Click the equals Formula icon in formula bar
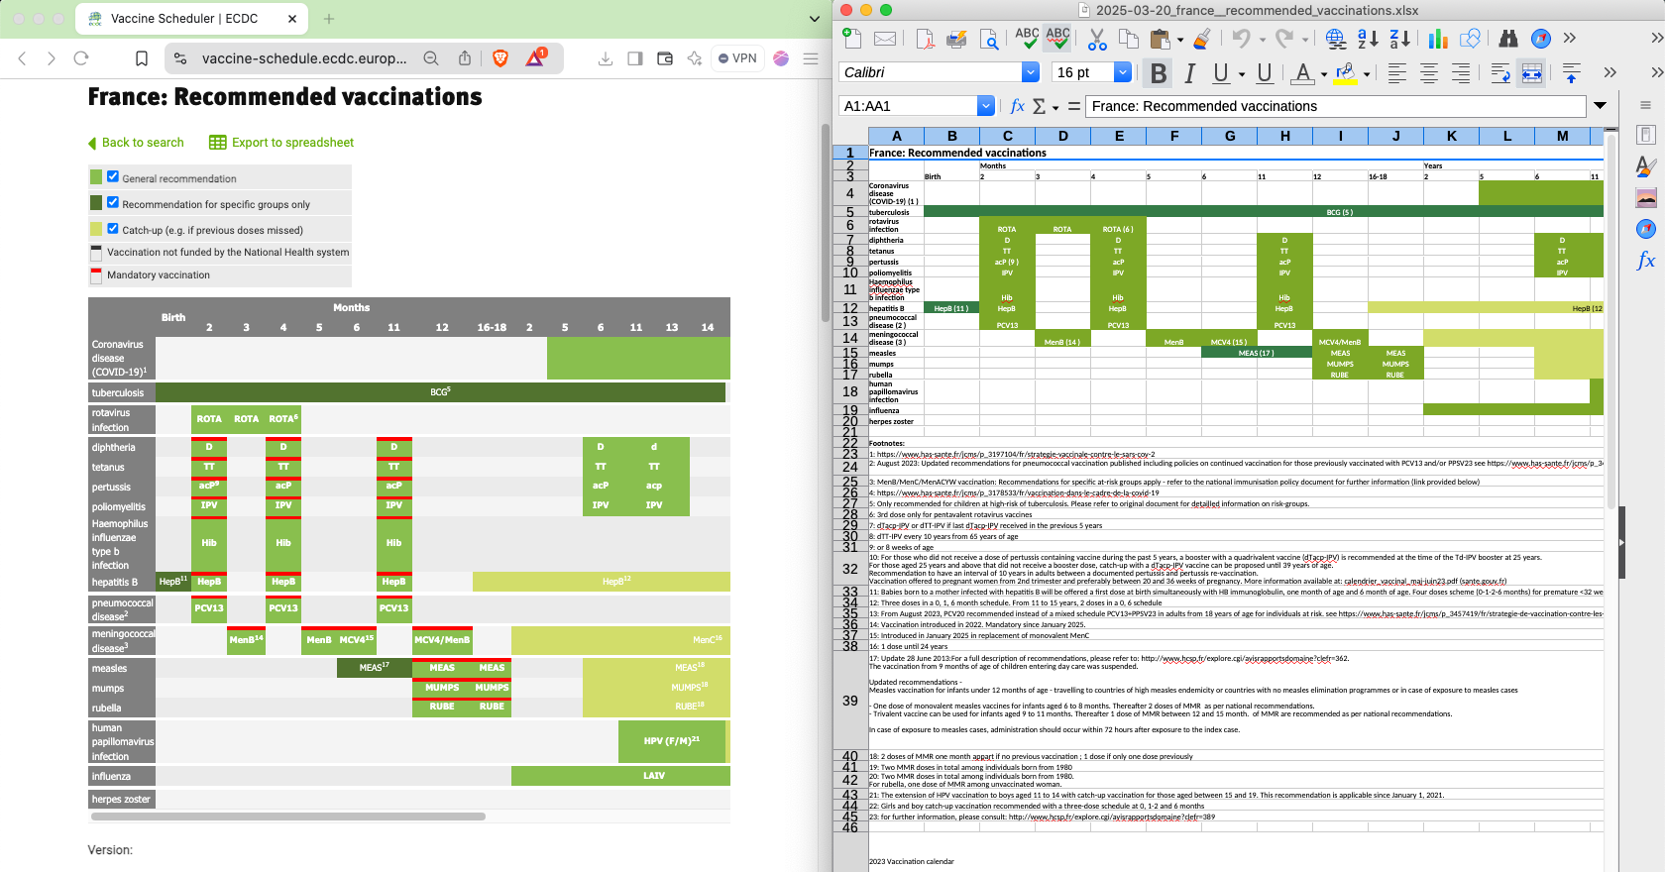 1074,106
